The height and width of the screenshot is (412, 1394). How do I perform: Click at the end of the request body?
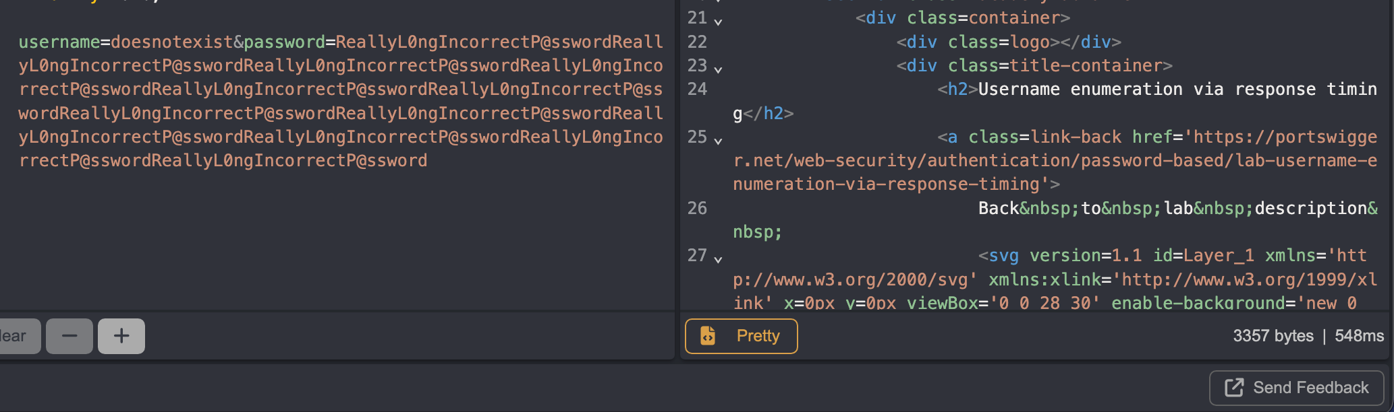(428, 161)
